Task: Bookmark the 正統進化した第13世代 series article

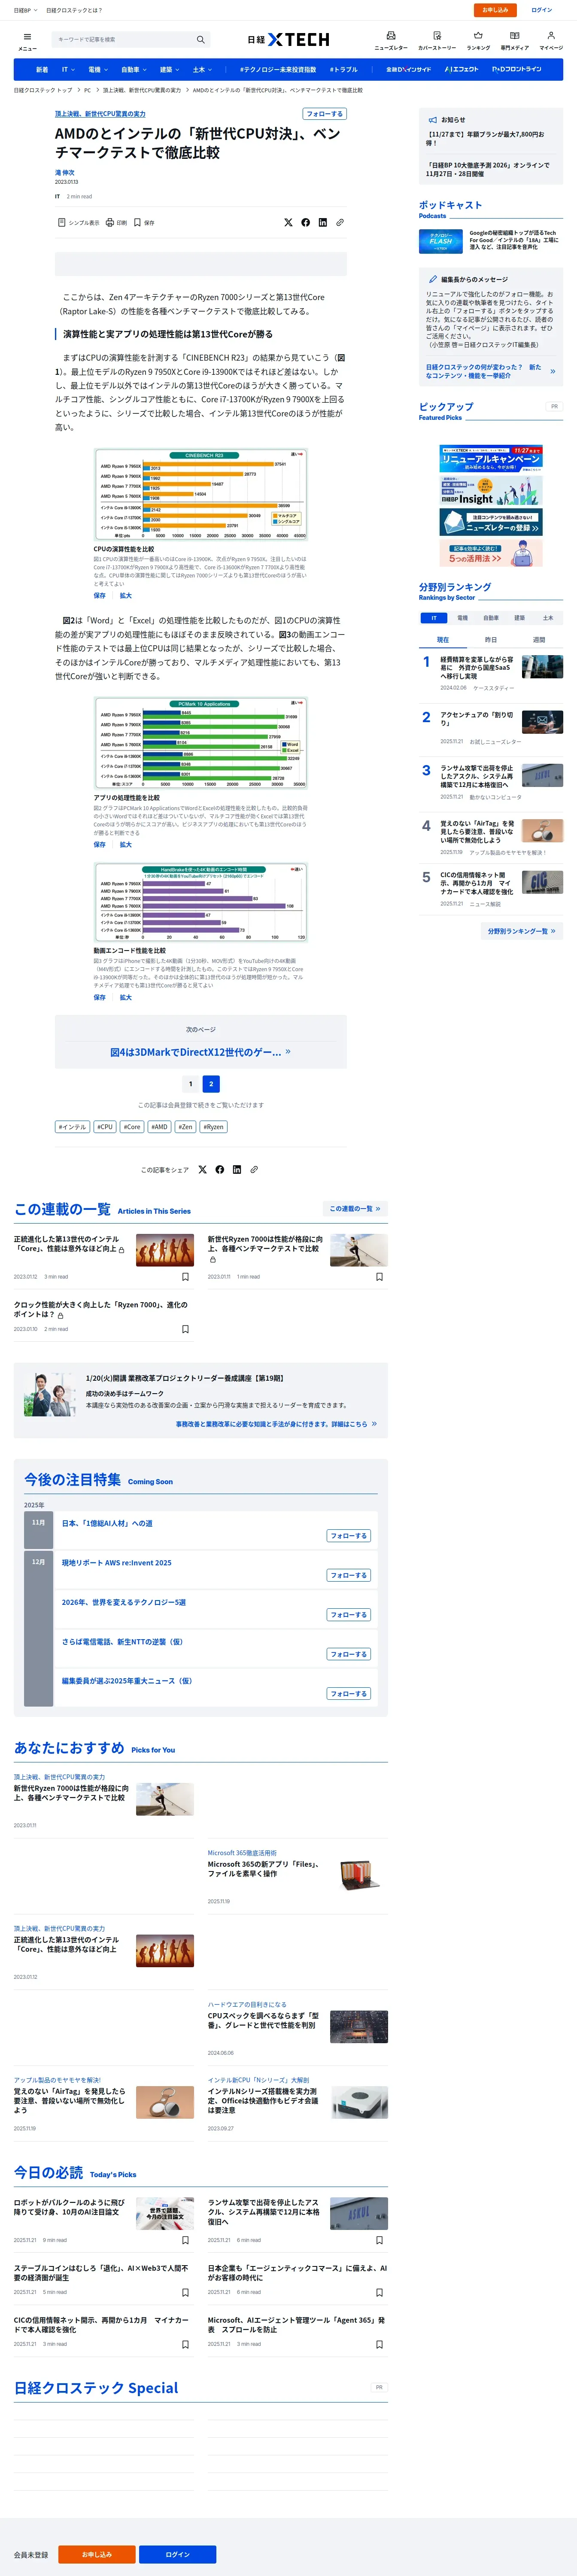Action: pos(185,1277)
